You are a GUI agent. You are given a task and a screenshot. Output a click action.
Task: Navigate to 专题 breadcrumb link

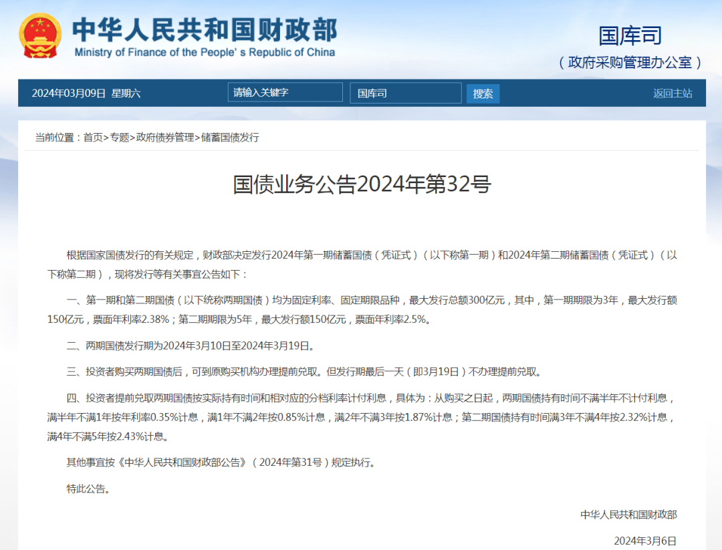tap(120, 138)
